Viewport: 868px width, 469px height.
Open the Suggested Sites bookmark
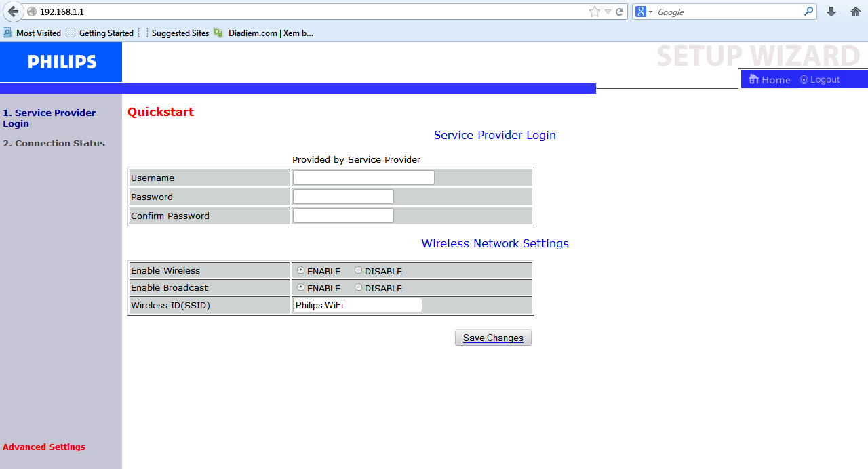174,33
